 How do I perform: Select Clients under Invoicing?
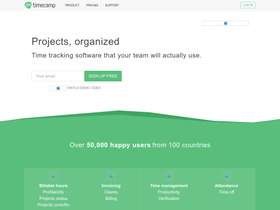111,192
